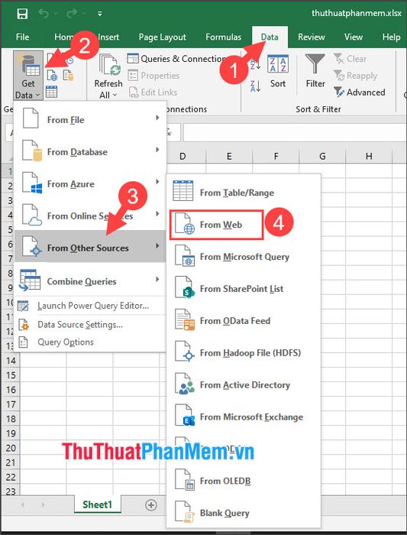Click Clear filter button
This screenshot has height=535, width=407.
[350, 59]
